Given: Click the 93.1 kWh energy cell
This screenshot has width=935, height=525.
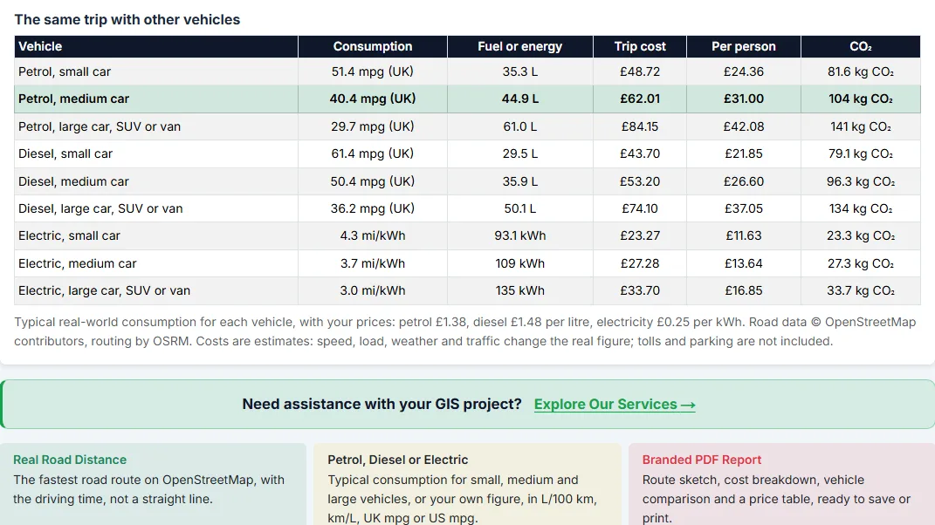Looking at the screenshot, I should pyautogui.click(x=520, y=235).
